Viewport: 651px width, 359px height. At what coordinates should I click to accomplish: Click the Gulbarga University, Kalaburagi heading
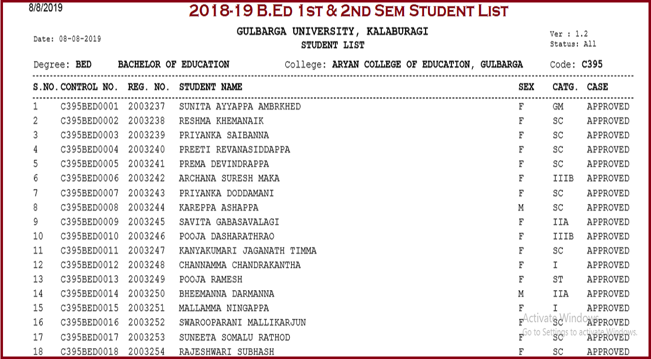pyautogui.click(x=332, y=32)
